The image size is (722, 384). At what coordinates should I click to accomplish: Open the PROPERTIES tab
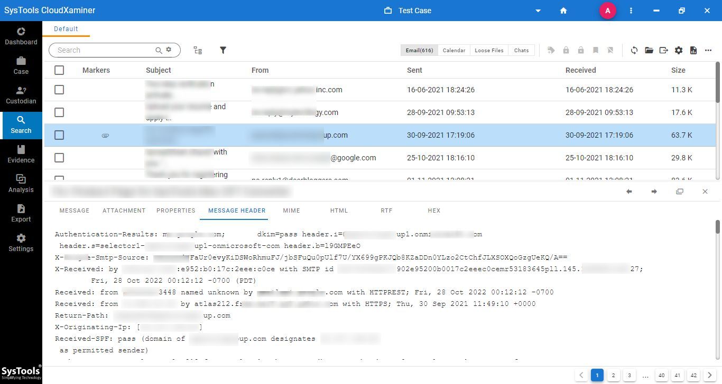point(176,210)
